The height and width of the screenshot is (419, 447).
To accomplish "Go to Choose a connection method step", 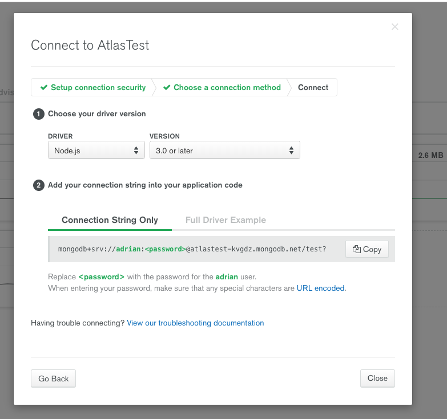I will 222,87.
